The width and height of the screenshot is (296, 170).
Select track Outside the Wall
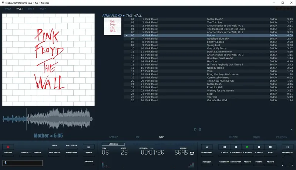208,100
